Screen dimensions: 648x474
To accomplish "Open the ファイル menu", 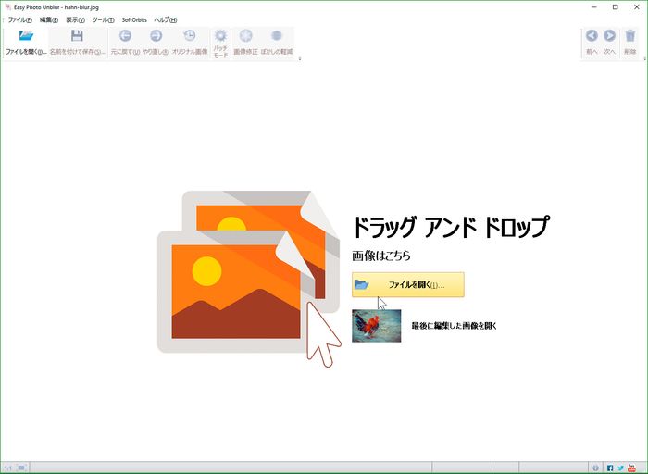I will click(19, 19).
